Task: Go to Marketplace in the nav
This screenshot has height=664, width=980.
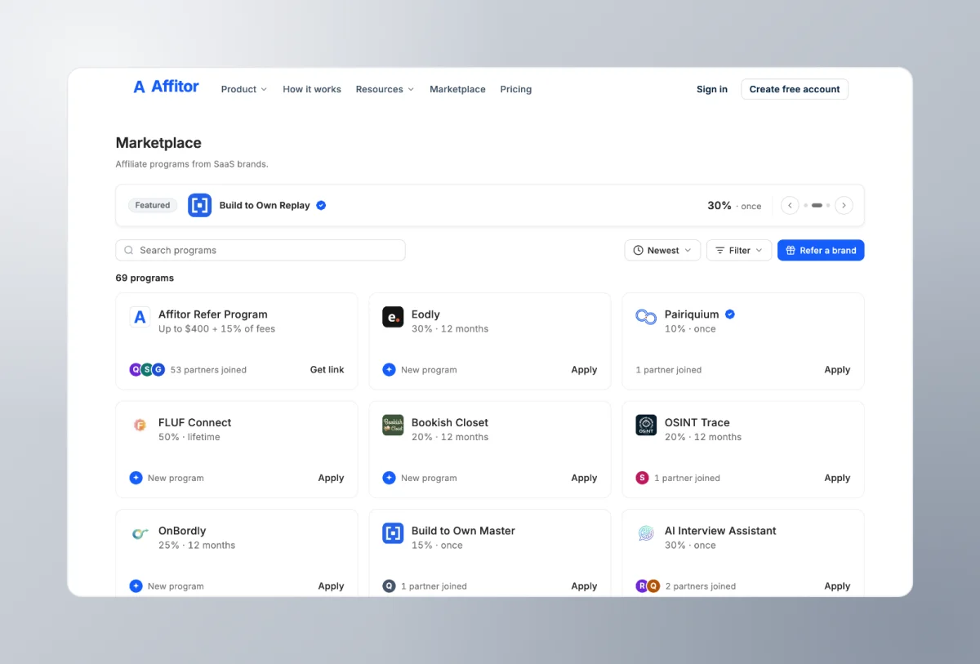Action: click(x=457, y=89)
